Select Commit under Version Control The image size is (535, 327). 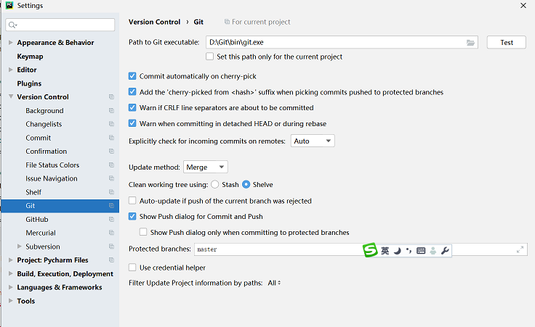click(39, 138)
